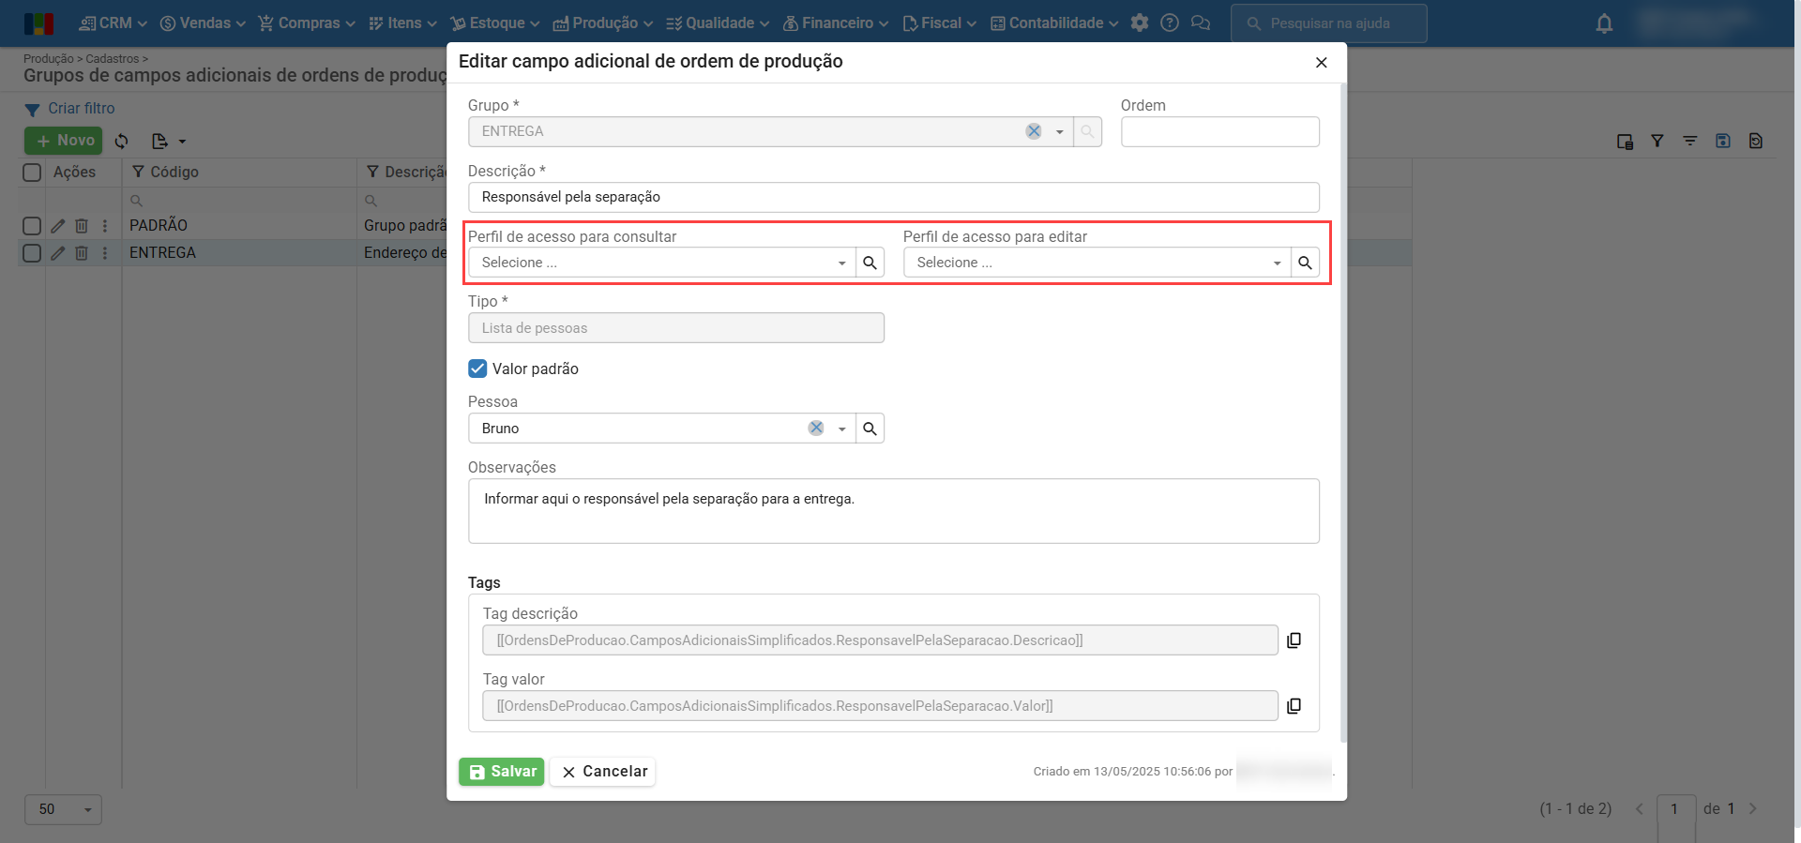Click the Cancelar button
The width and height of the screenshot is (1801, 843).
point(603,772)
